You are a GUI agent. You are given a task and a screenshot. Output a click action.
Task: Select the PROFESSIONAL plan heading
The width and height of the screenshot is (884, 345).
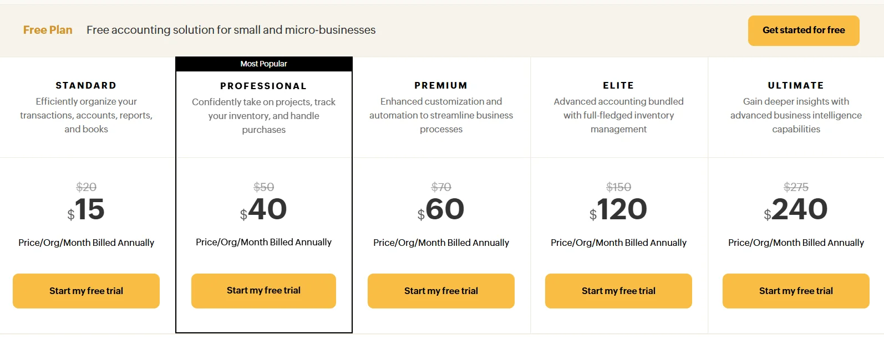[x=263, y=86]
